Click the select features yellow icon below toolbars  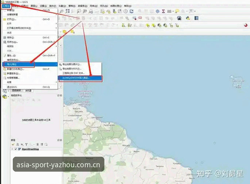click(65, 32)
